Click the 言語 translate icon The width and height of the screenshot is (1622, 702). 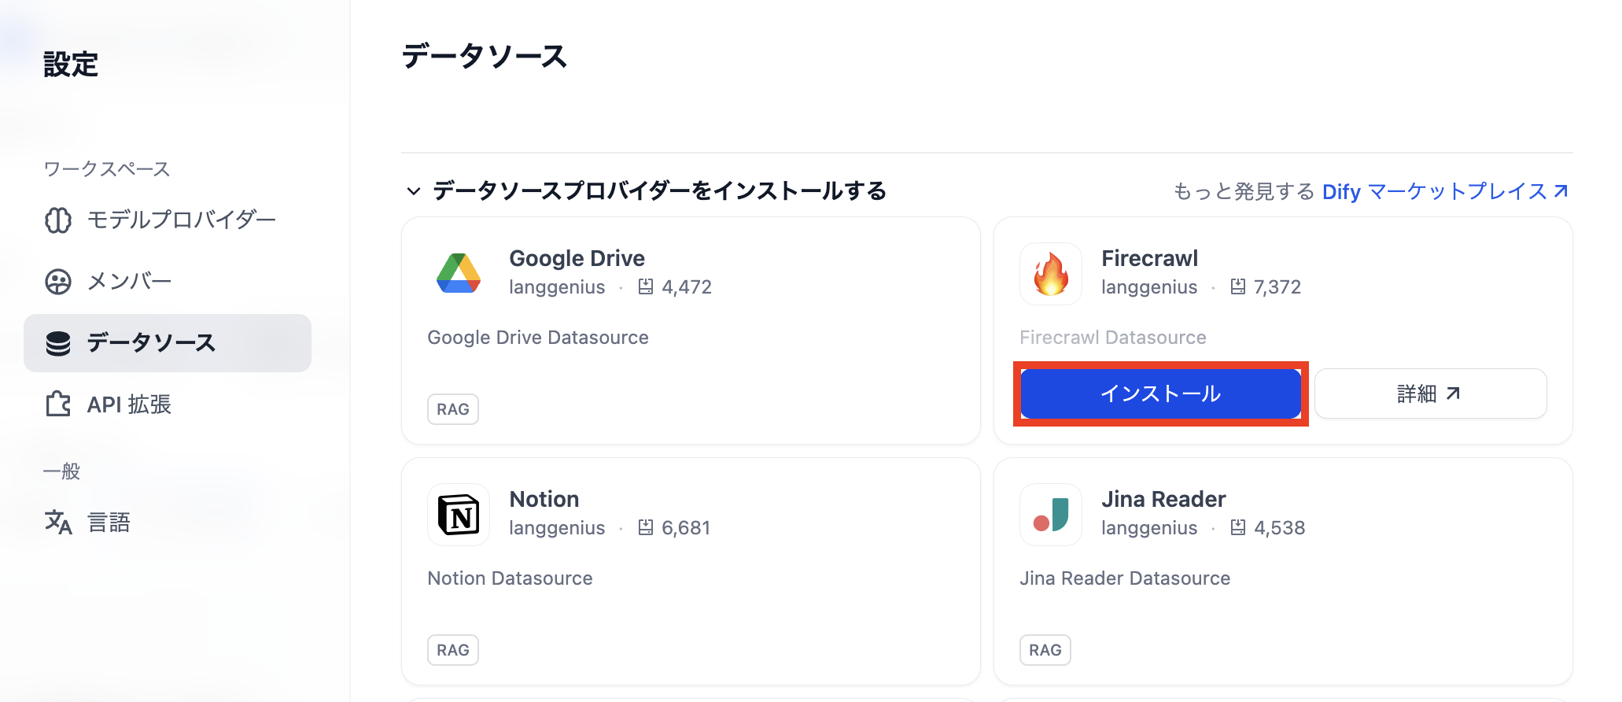[x=58, y=522]
